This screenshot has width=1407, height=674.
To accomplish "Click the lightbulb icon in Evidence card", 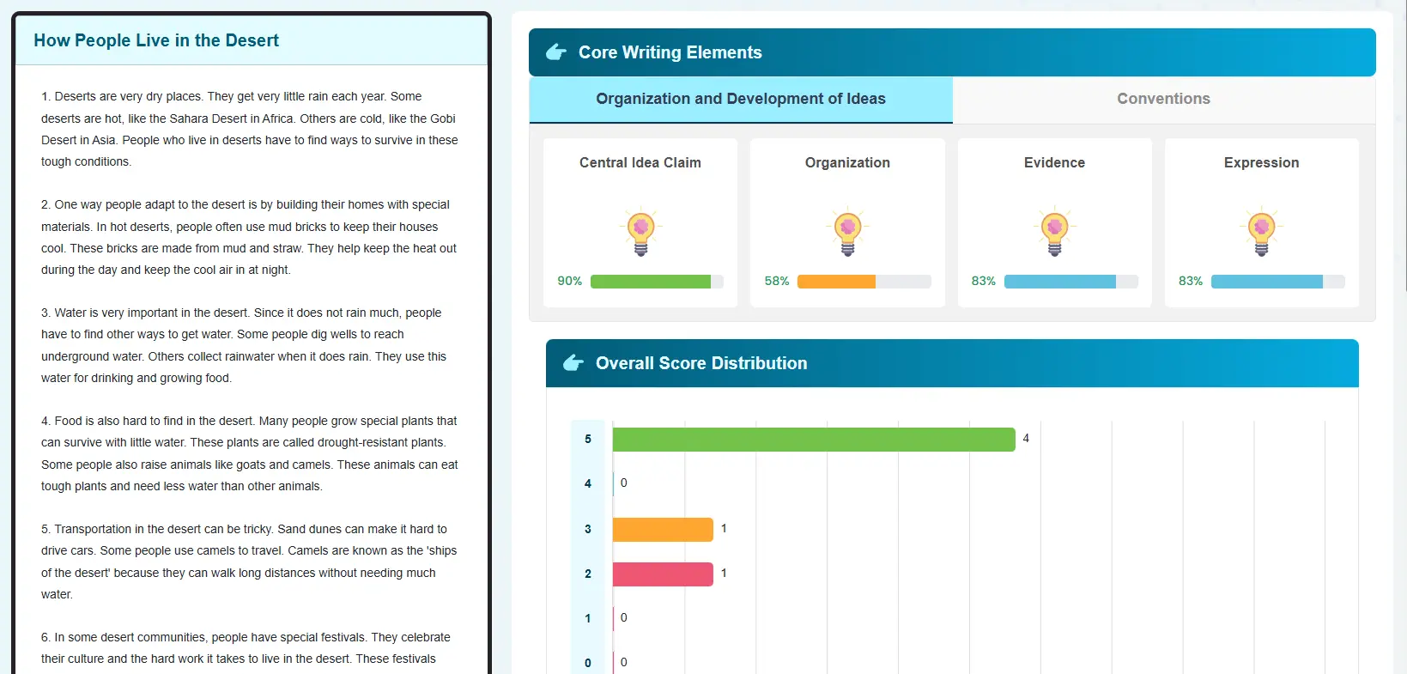I will pos(1054,232).
